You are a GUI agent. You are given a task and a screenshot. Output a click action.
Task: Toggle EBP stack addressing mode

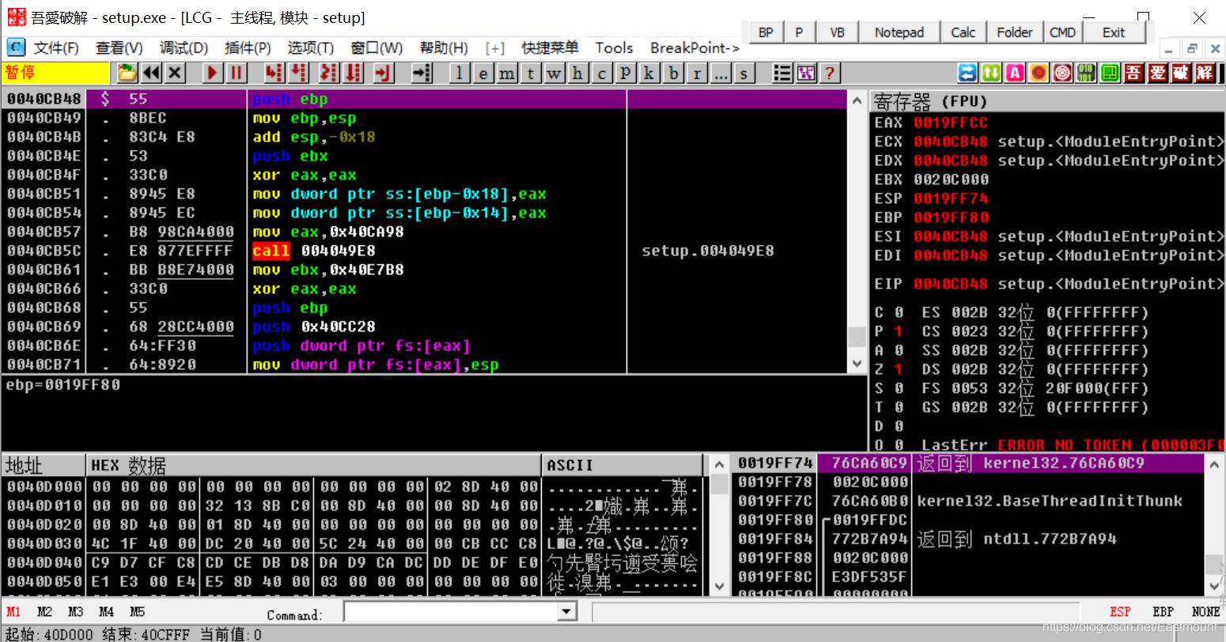1163,612
